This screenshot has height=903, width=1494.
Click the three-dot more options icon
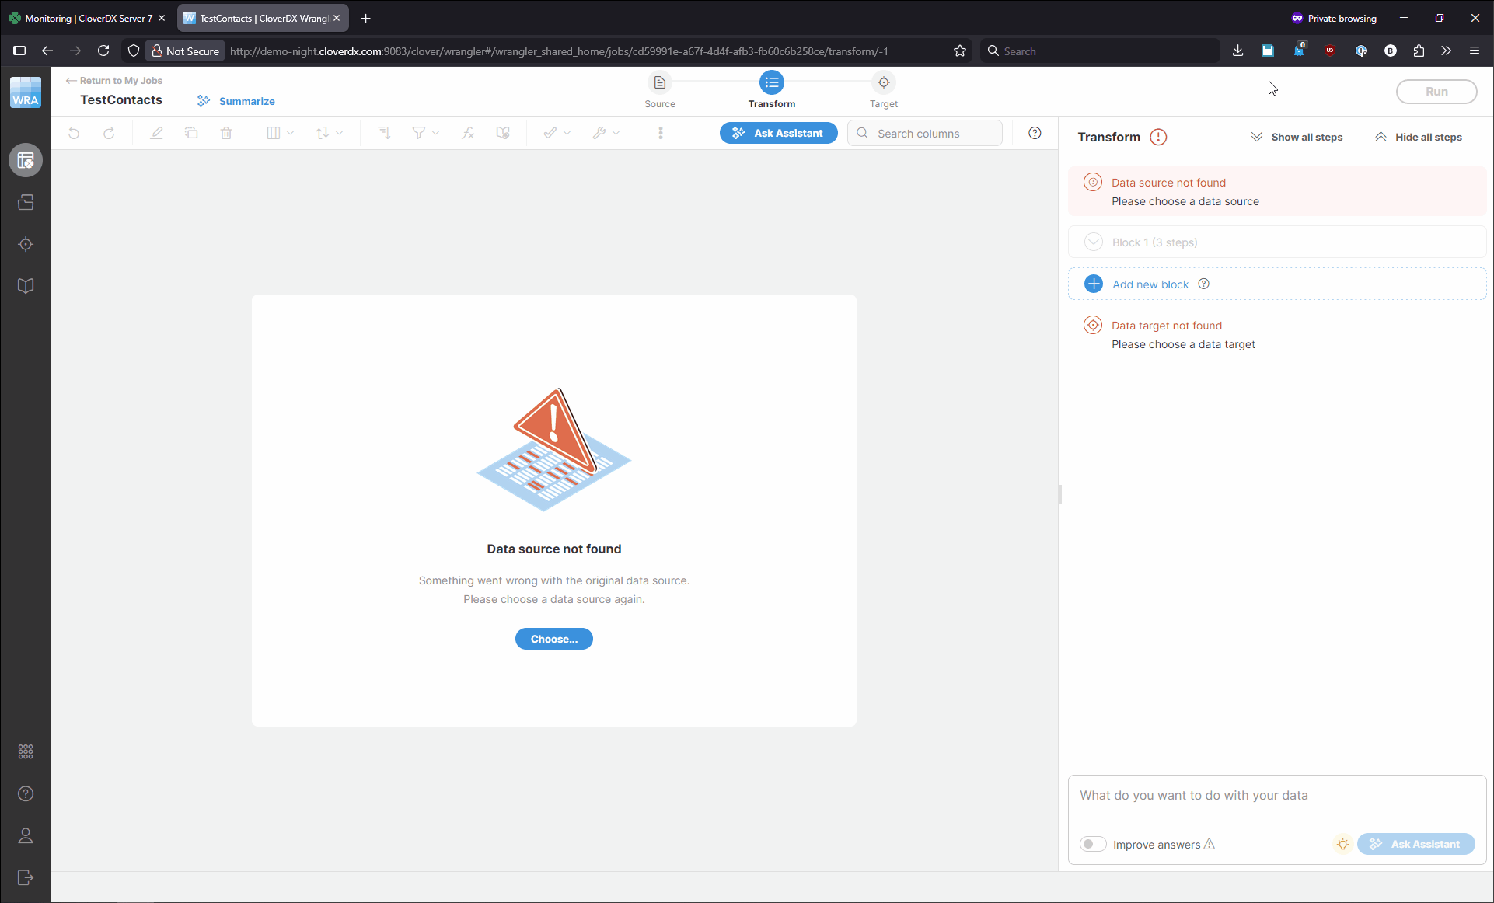(661, 134)
